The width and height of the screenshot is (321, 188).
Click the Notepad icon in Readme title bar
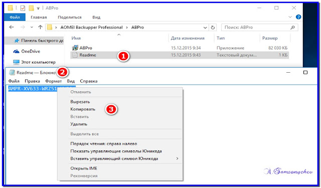[x=12, y=72]
